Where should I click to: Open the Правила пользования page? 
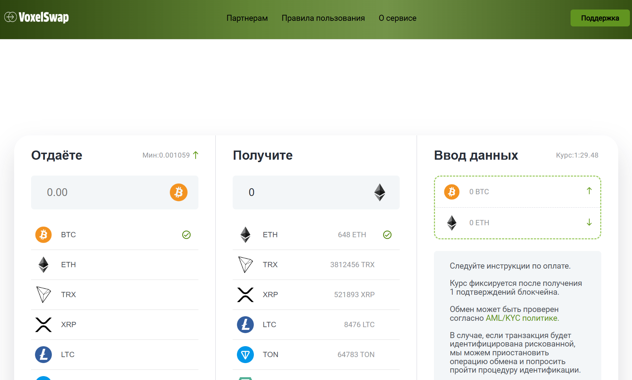coord(323,18)
